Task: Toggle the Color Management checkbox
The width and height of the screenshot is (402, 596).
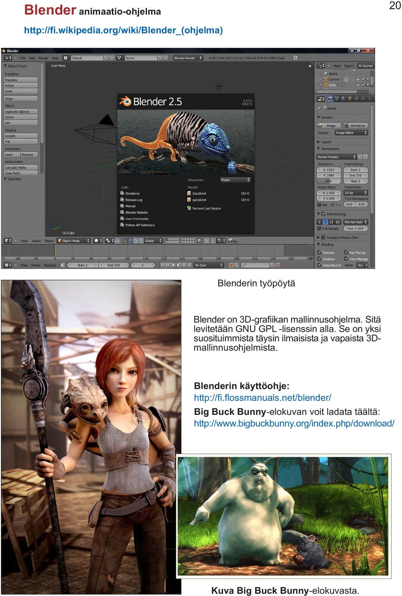Action: (346, 259)
